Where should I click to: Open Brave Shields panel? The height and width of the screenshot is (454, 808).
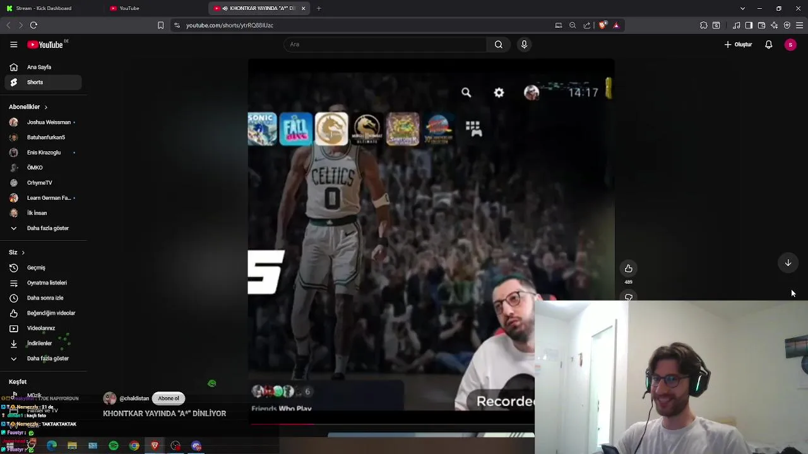click(x=603, y=25)
